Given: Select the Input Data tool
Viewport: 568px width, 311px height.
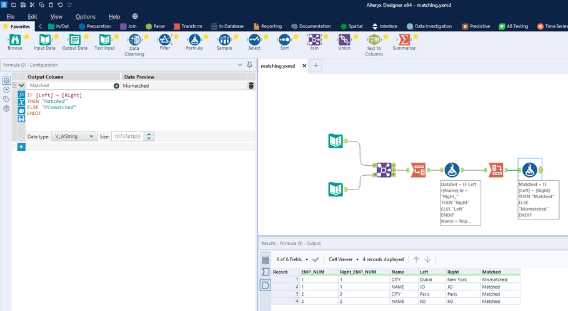Looking at the screenshot, I should pos(44,42).
